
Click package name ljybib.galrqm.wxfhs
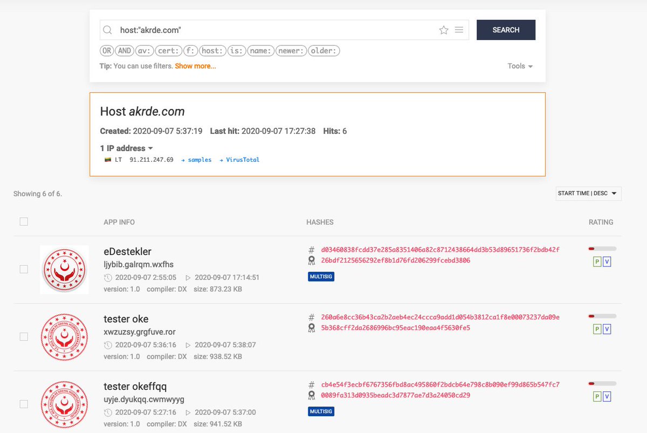[139, 264]
